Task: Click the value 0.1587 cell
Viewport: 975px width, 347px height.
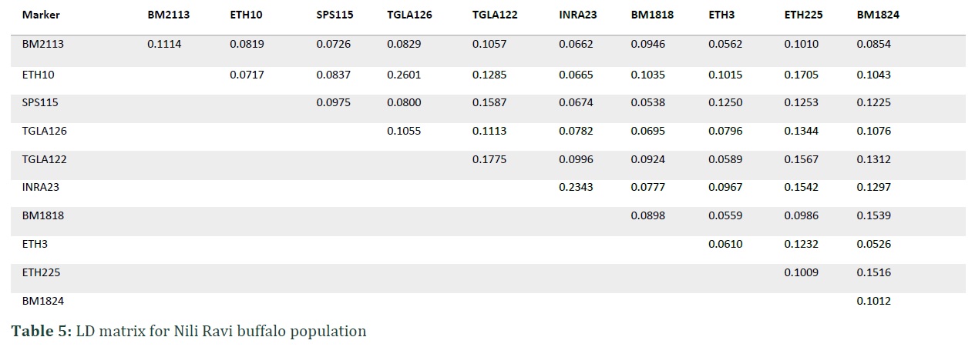Action: click(489, 102)
